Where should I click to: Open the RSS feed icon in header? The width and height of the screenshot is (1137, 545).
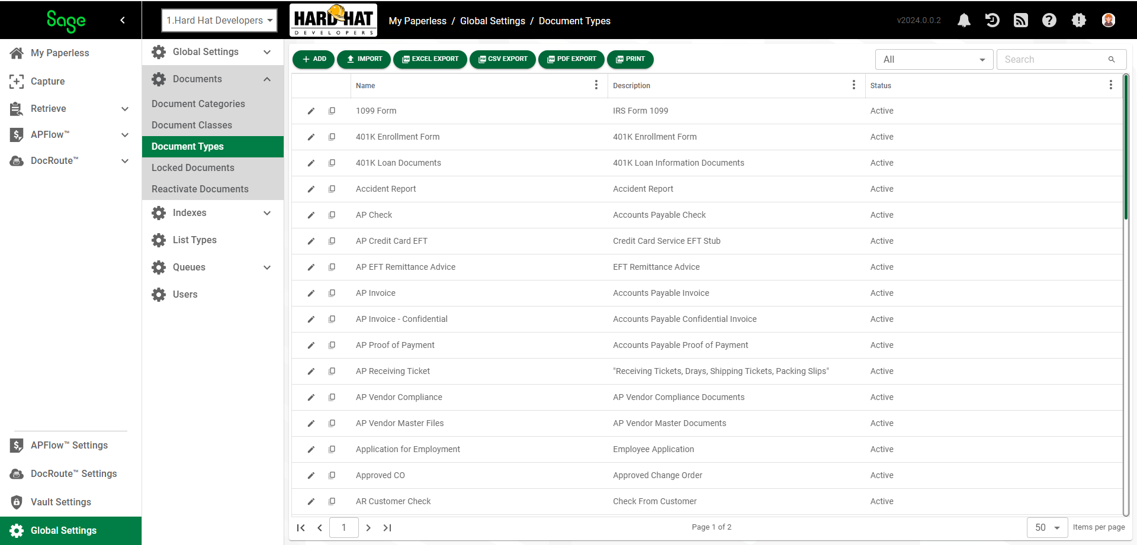click(1020, 20)
